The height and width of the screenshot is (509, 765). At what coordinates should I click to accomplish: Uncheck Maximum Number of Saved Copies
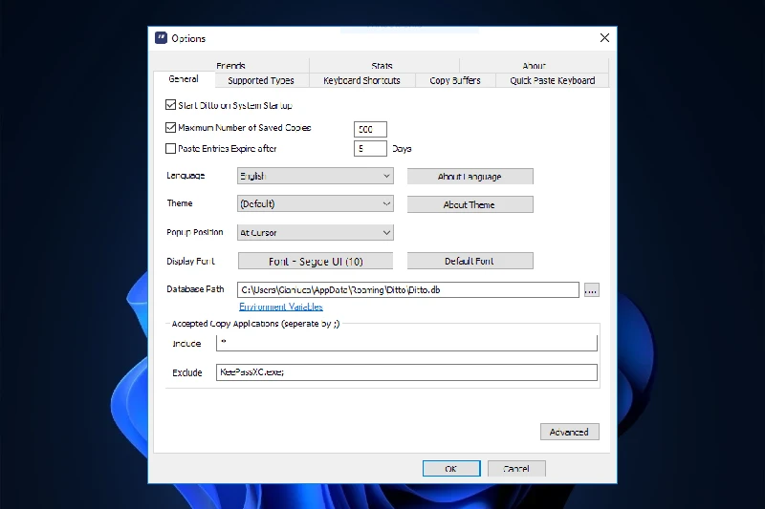pos(170,128)
